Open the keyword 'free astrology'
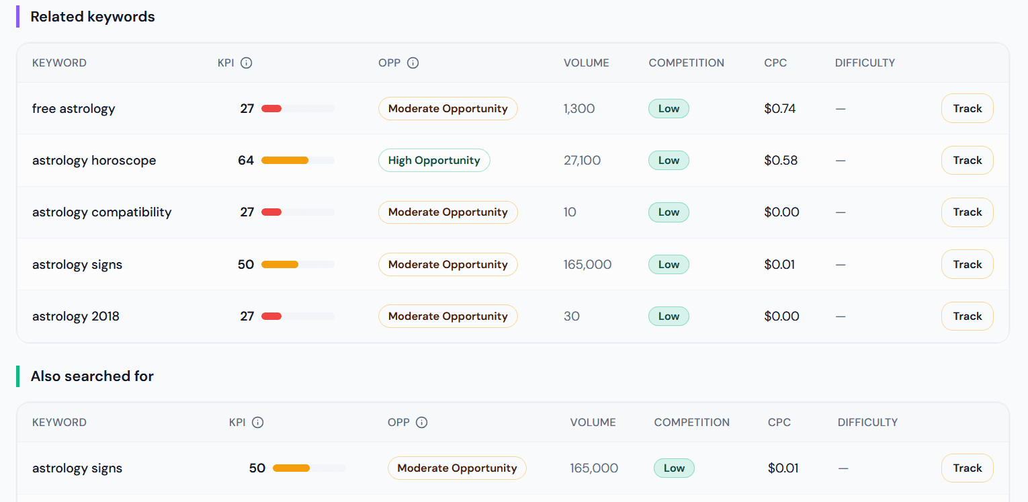 coord(73,108)
